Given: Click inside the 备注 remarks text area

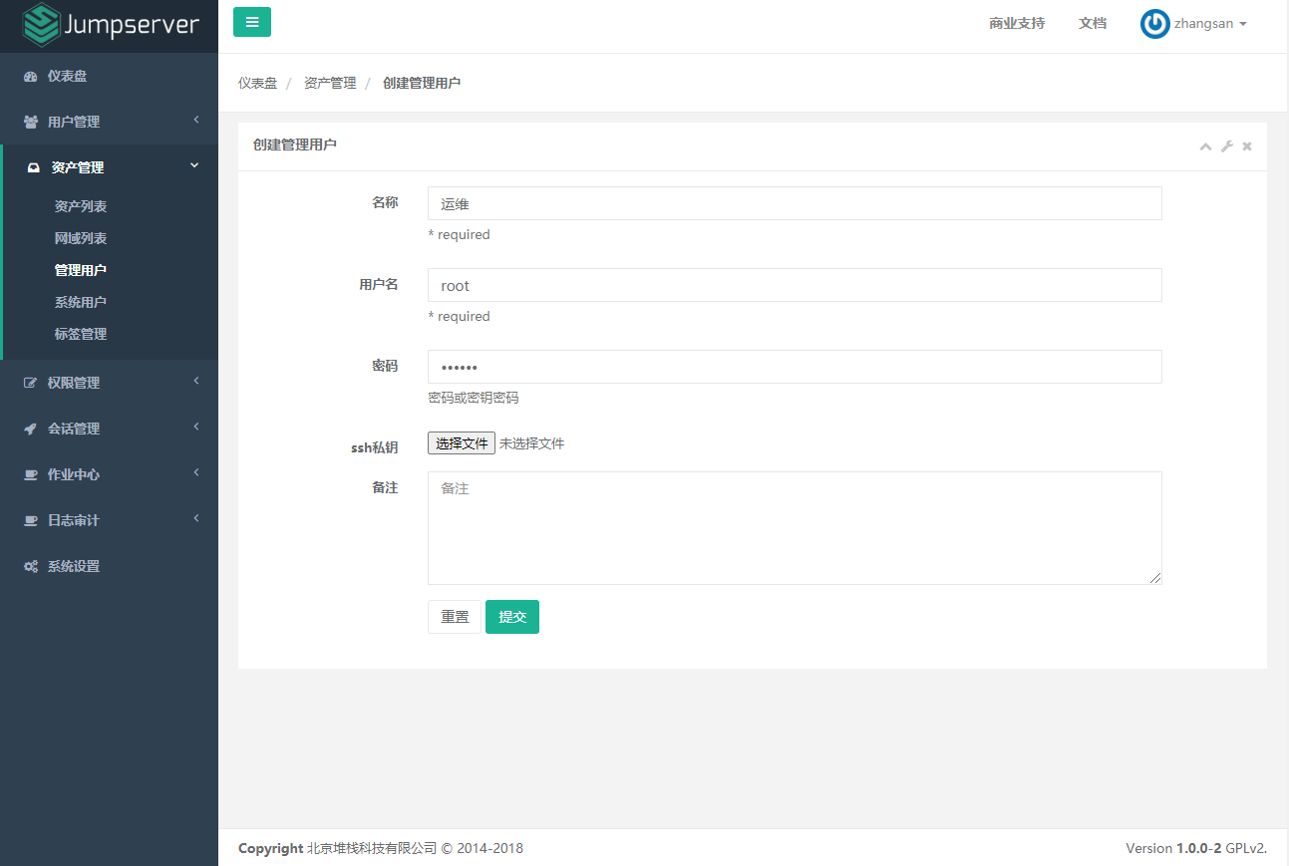Looking at the screenshot, I should click(795, 528).
